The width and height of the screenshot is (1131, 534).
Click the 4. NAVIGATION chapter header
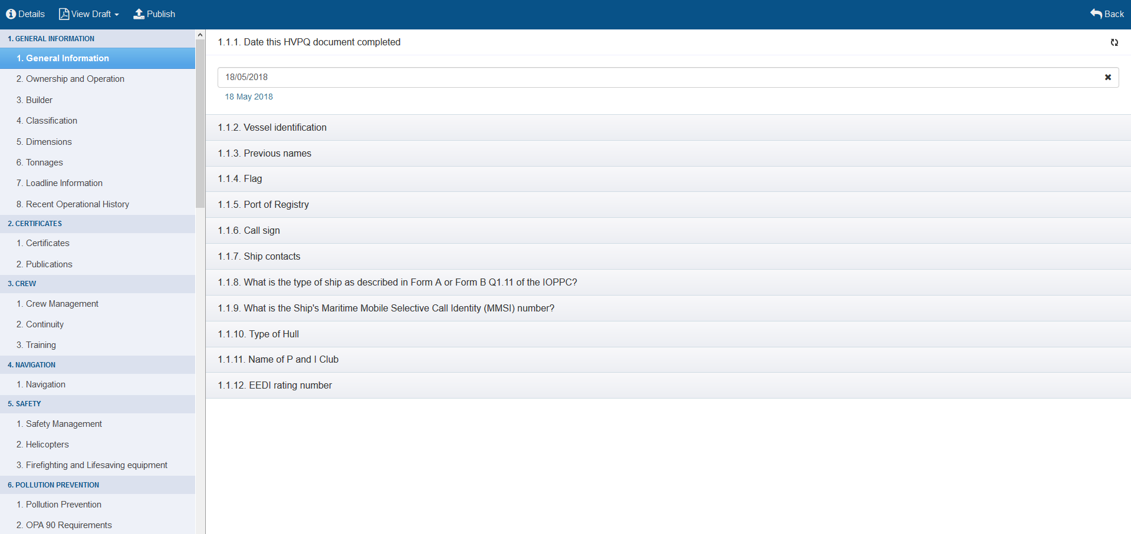point(97,365)
